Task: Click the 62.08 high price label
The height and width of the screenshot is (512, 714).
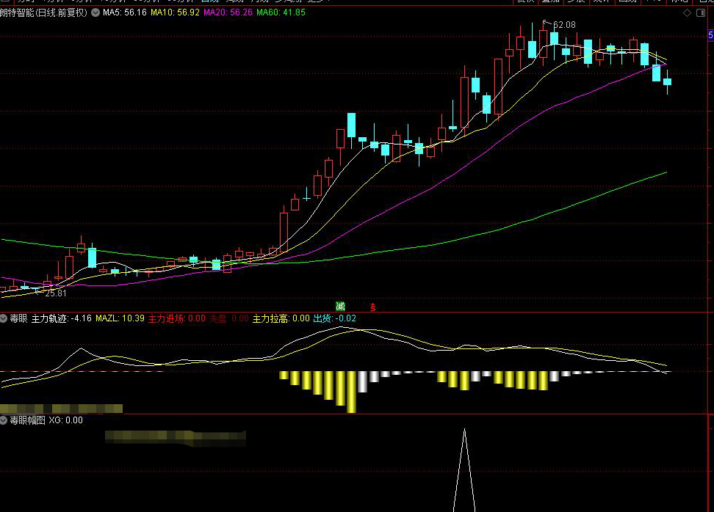Action: tap(564, 25)
